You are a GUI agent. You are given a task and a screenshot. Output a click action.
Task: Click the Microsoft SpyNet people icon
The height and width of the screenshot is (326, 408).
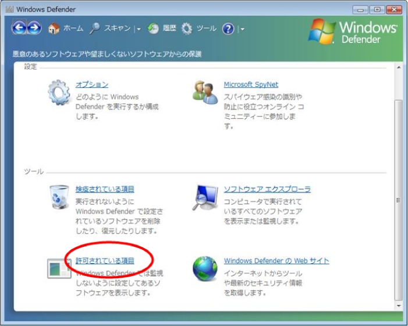click(205, 93)
